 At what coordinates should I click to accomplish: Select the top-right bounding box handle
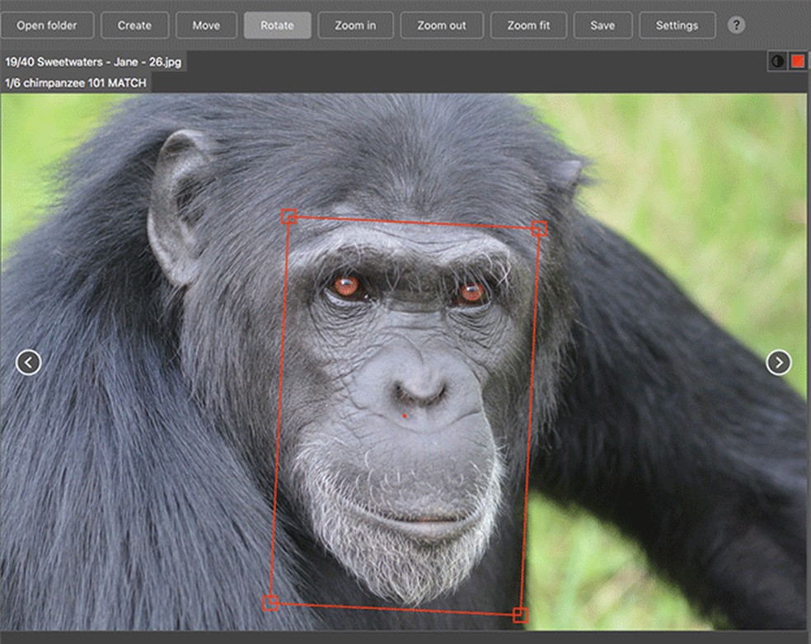click(x=539, y=228)
